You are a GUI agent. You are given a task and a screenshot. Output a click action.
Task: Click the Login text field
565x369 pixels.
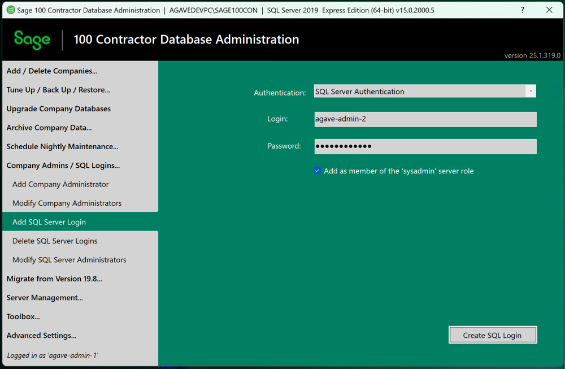(x=424, y=119)
